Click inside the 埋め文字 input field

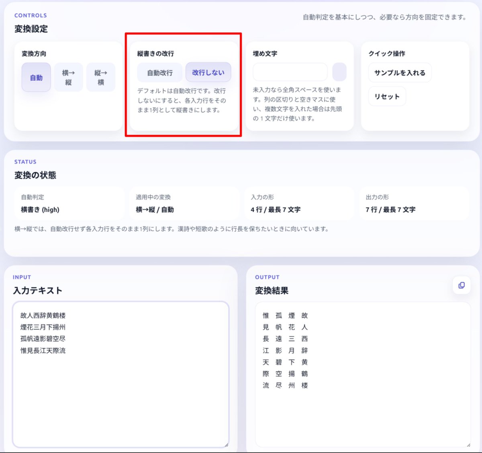pos(290,72)
